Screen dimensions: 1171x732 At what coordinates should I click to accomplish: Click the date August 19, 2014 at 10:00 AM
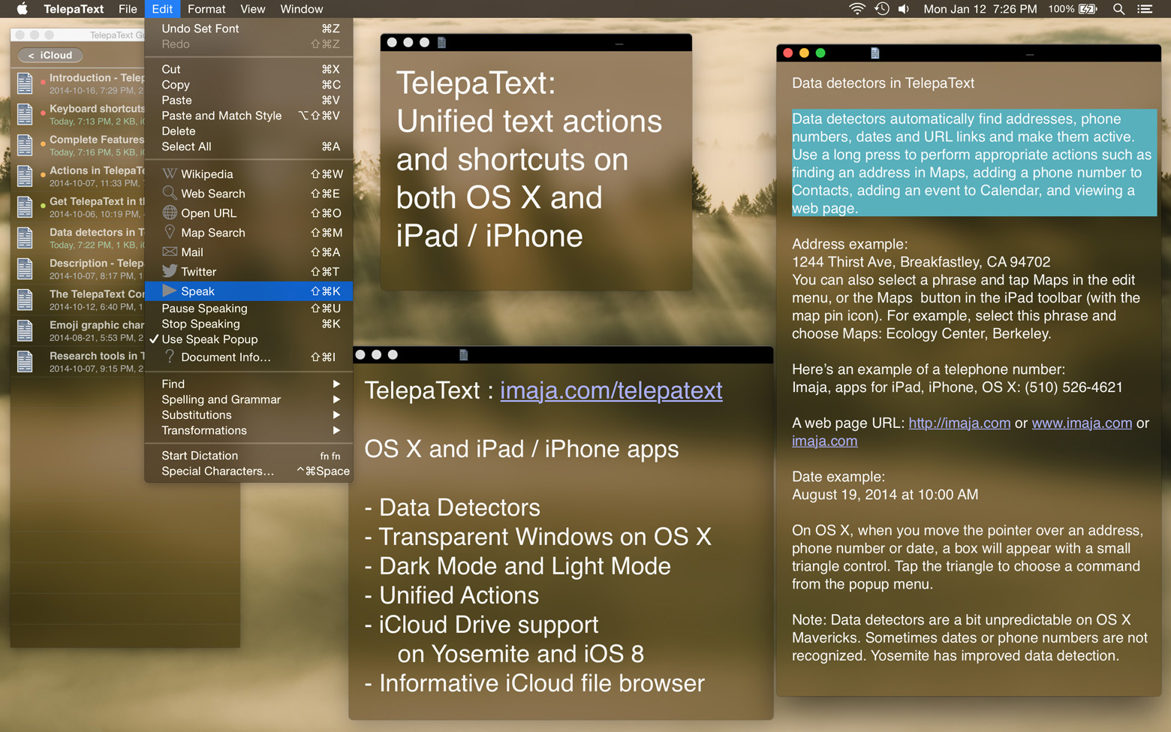pos(885,495)
